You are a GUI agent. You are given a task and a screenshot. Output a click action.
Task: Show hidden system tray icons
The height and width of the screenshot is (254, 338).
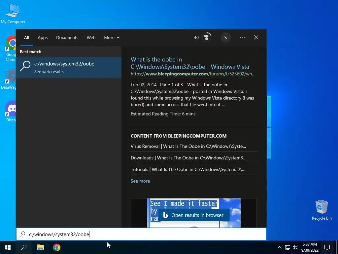point(279,247)
